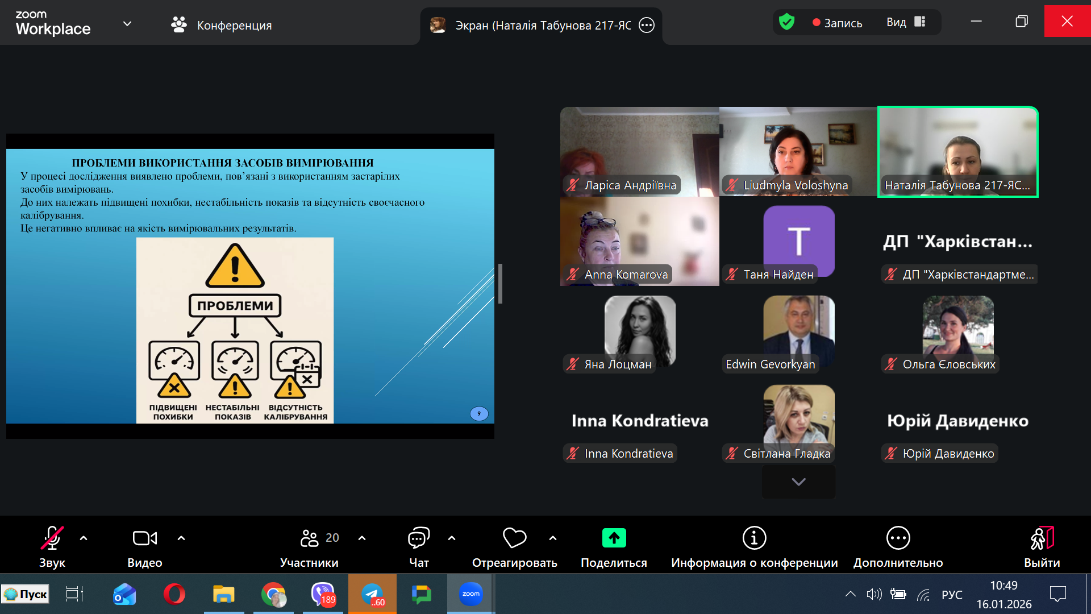Unmute the microphone in toolbar

52,538
